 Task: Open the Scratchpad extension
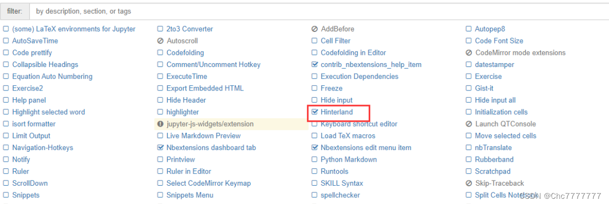[493, 171]
